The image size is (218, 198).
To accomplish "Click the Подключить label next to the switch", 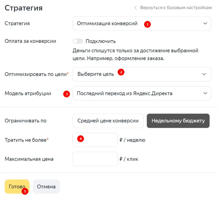I will click(x=101, y=41).
